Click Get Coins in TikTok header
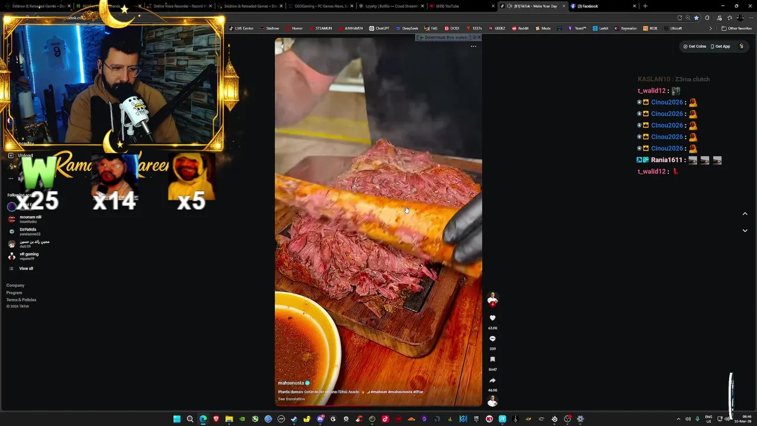The height and width of the screenshot is (426, 757). tap(695, 46)
